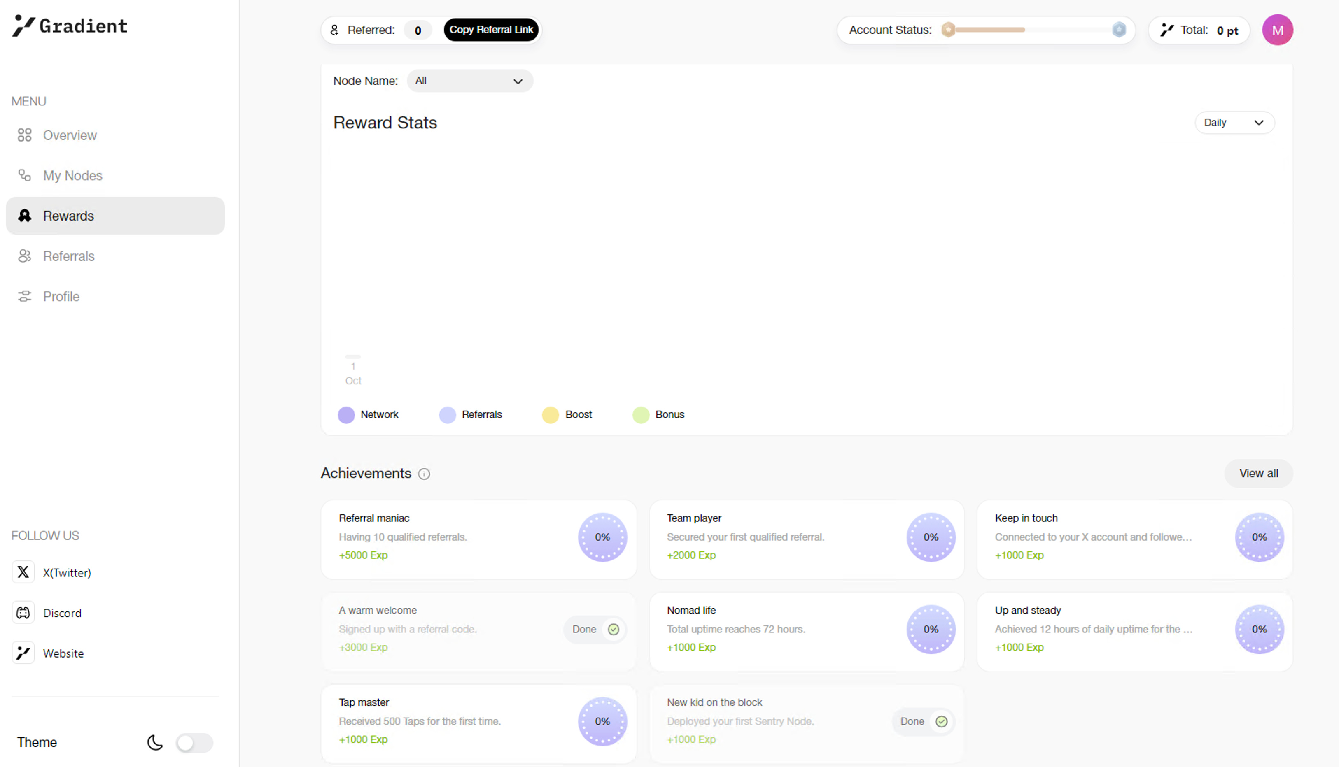Click the Team player title

[x=694, y=518]
